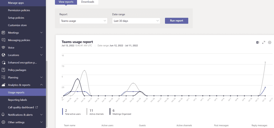Sort table by Team name column
274x128 pixels.
coord(70,125)
